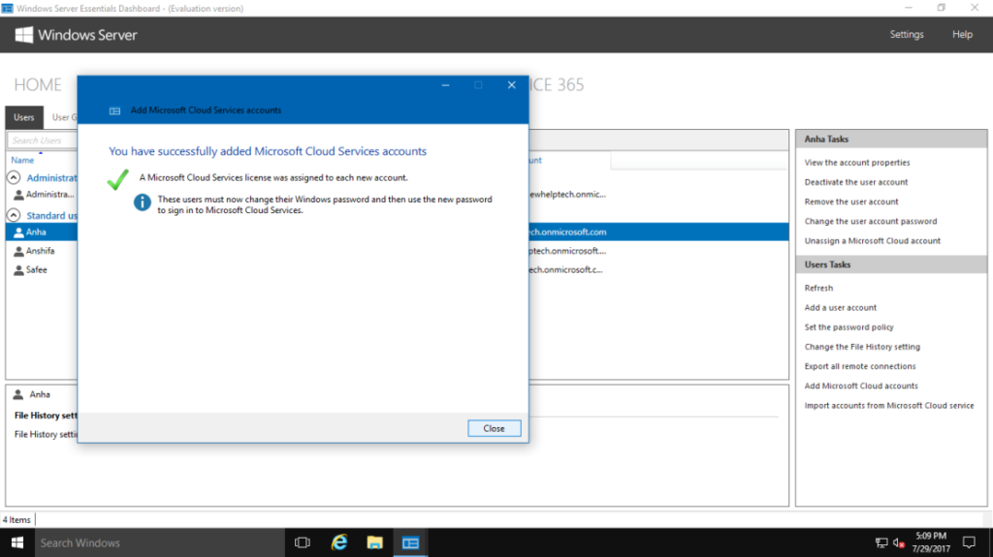Viewport: 993px width, 557px height.
Task: Select the Anshifa user icon
Action: (x=19, y=251)
